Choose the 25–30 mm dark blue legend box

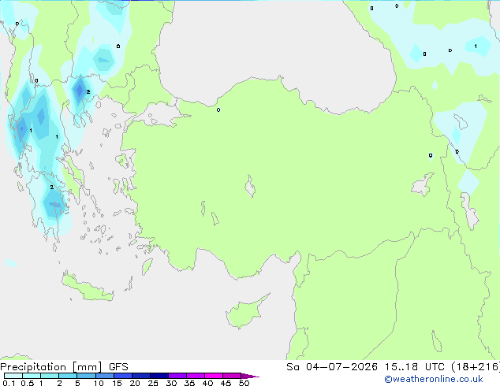click(159, 376)
